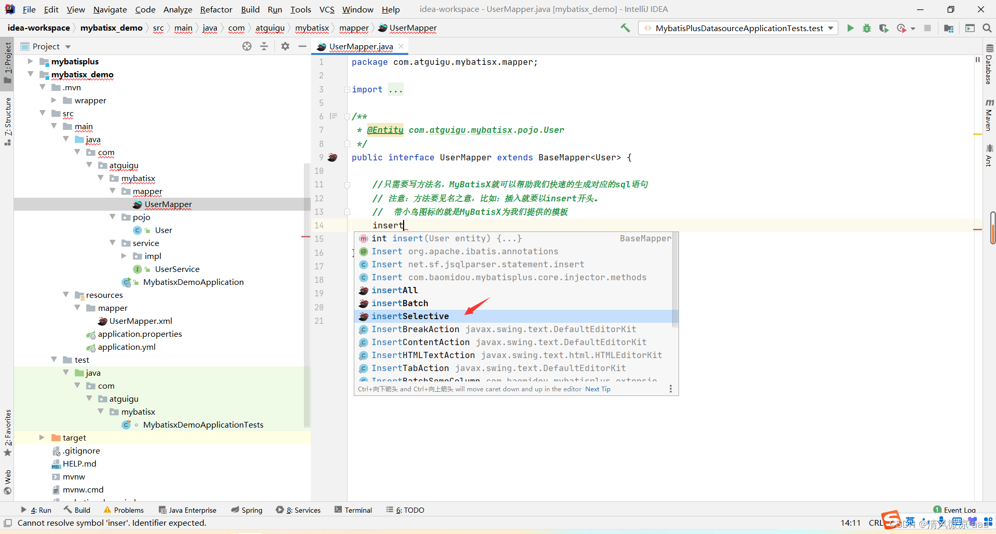Open the run configuration dropdown

tap(739, 28)
